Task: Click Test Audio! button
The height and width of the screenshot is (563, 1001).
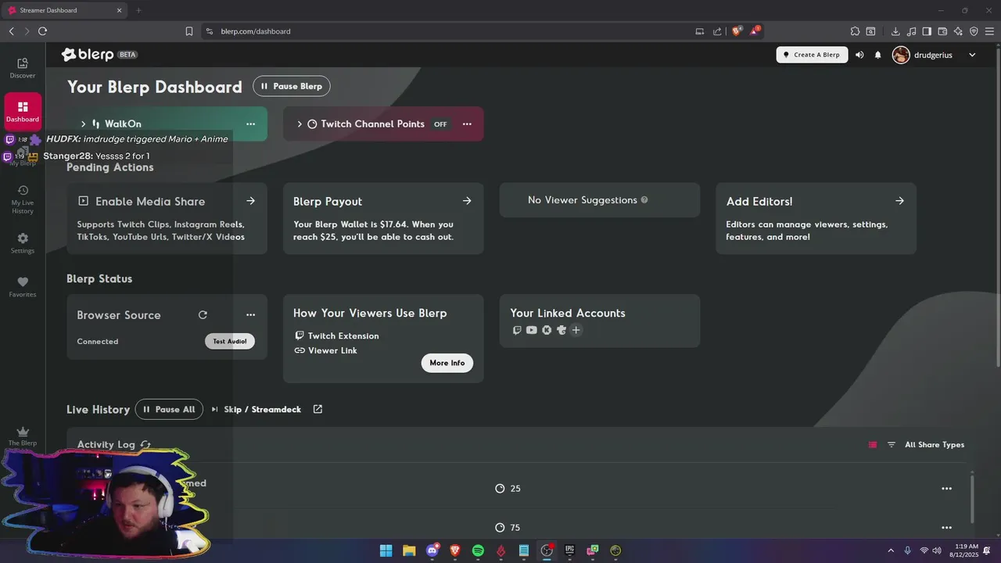Action: coord(230,342)
